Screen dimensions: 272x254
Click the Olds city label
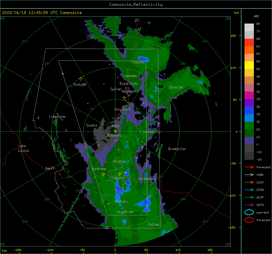[x=115, y=126]
